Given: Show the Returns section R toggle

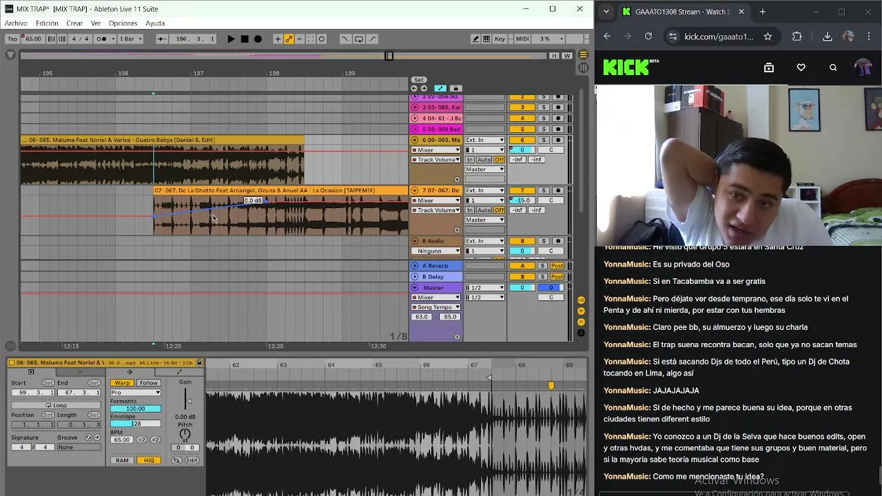Looking at the screenshot, I should [x=581, y=311].
